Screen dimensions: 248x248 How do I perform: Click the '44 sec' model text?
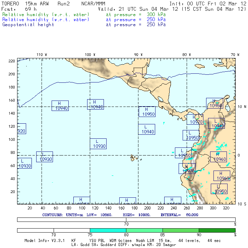pyautogui.click(x=214, y=241)
